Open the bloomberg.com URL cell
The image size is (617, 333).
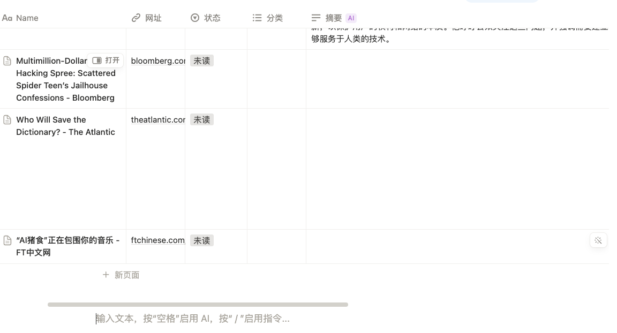point(157,60)
